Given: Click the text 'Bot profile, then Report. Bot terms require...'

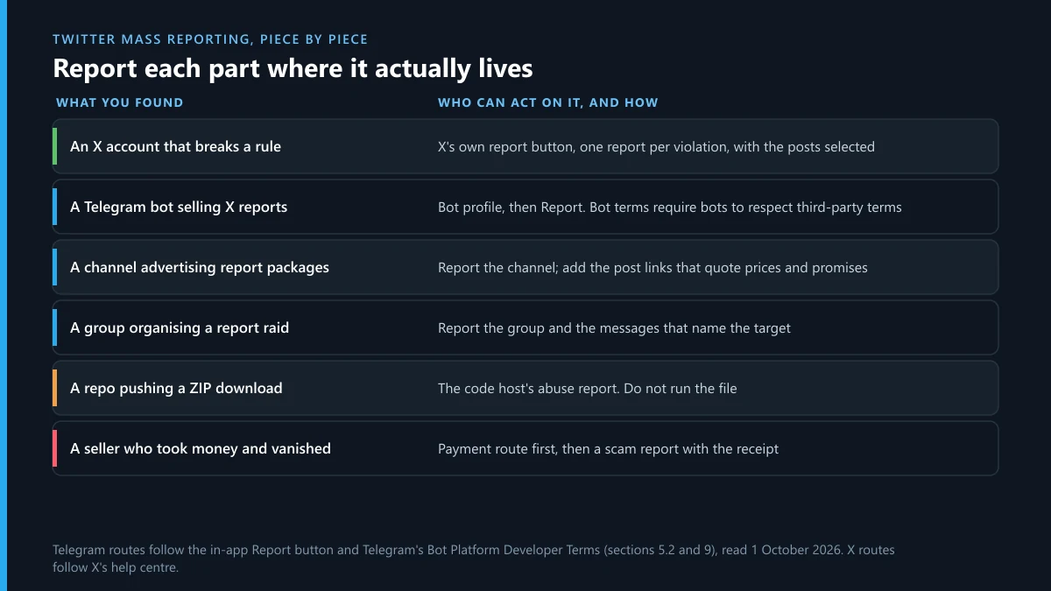Looking at the screenshot, I should (x=670, y=208).
